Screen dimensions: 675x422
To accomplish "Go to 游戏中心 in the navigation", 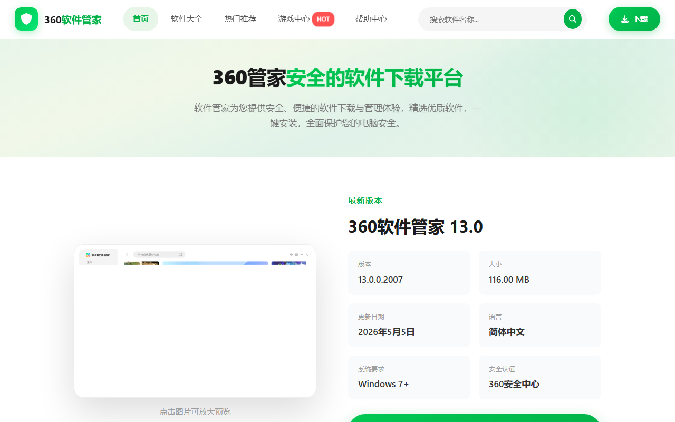I will coord(306,19).
